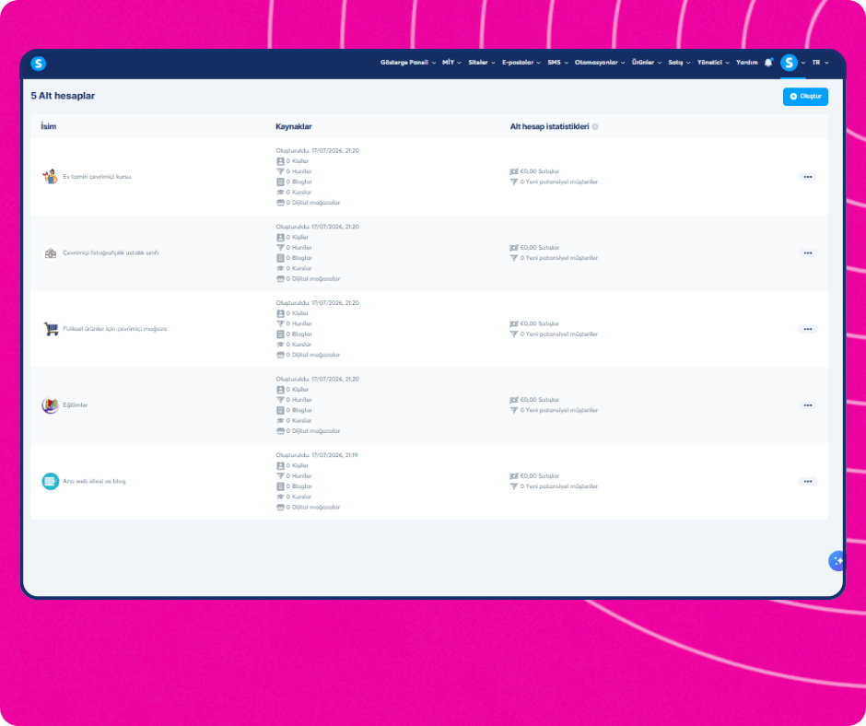Screen dimensions: 866x726
Task: Expand the E-postalar menu
Action: tap(521, 63)
